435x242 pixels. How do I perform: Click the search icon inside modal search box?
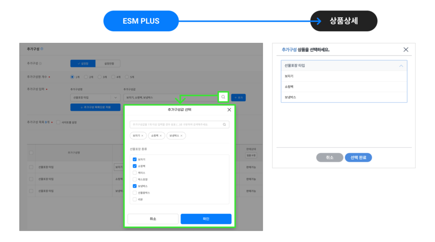click(224, 125)
